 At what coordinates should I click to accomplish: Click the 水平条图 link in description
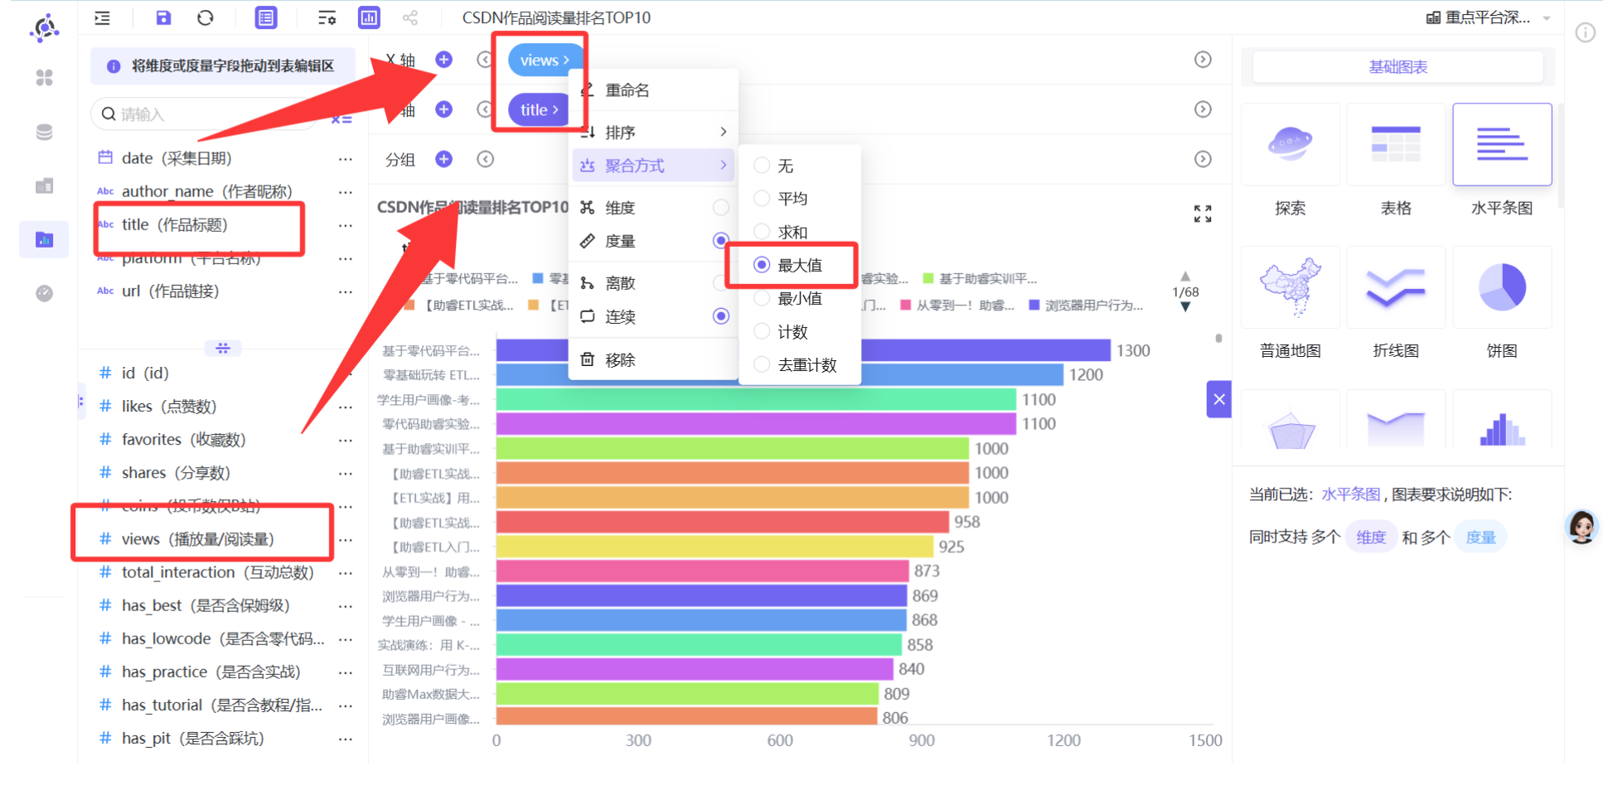point(1350,494)
